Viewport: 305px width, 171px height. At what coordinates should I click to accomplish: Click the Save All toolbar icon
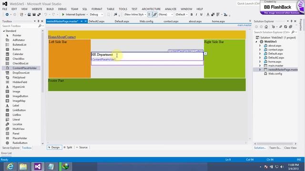39,15
